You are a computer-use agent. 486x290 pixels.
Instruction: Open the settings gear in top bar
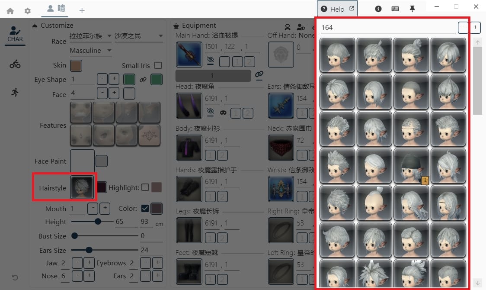28,11
